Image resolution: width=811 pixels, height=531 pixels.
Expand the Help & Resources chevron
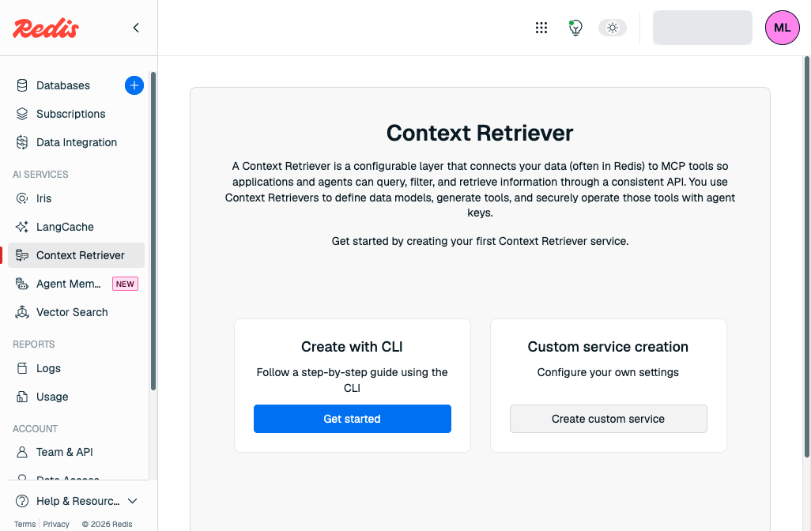click(x=133, y=501)
